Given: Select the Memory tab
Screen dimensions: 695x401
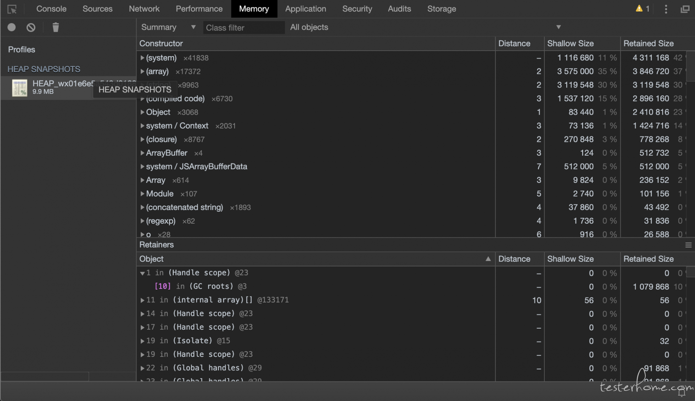Looking at the screenshot, I should point(254,9).
